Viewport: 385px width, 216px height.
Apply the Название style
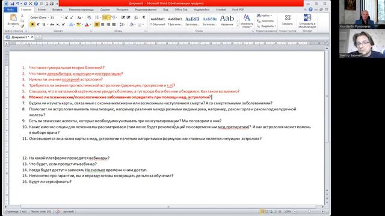pyautogui.click(x=227, y=21)
